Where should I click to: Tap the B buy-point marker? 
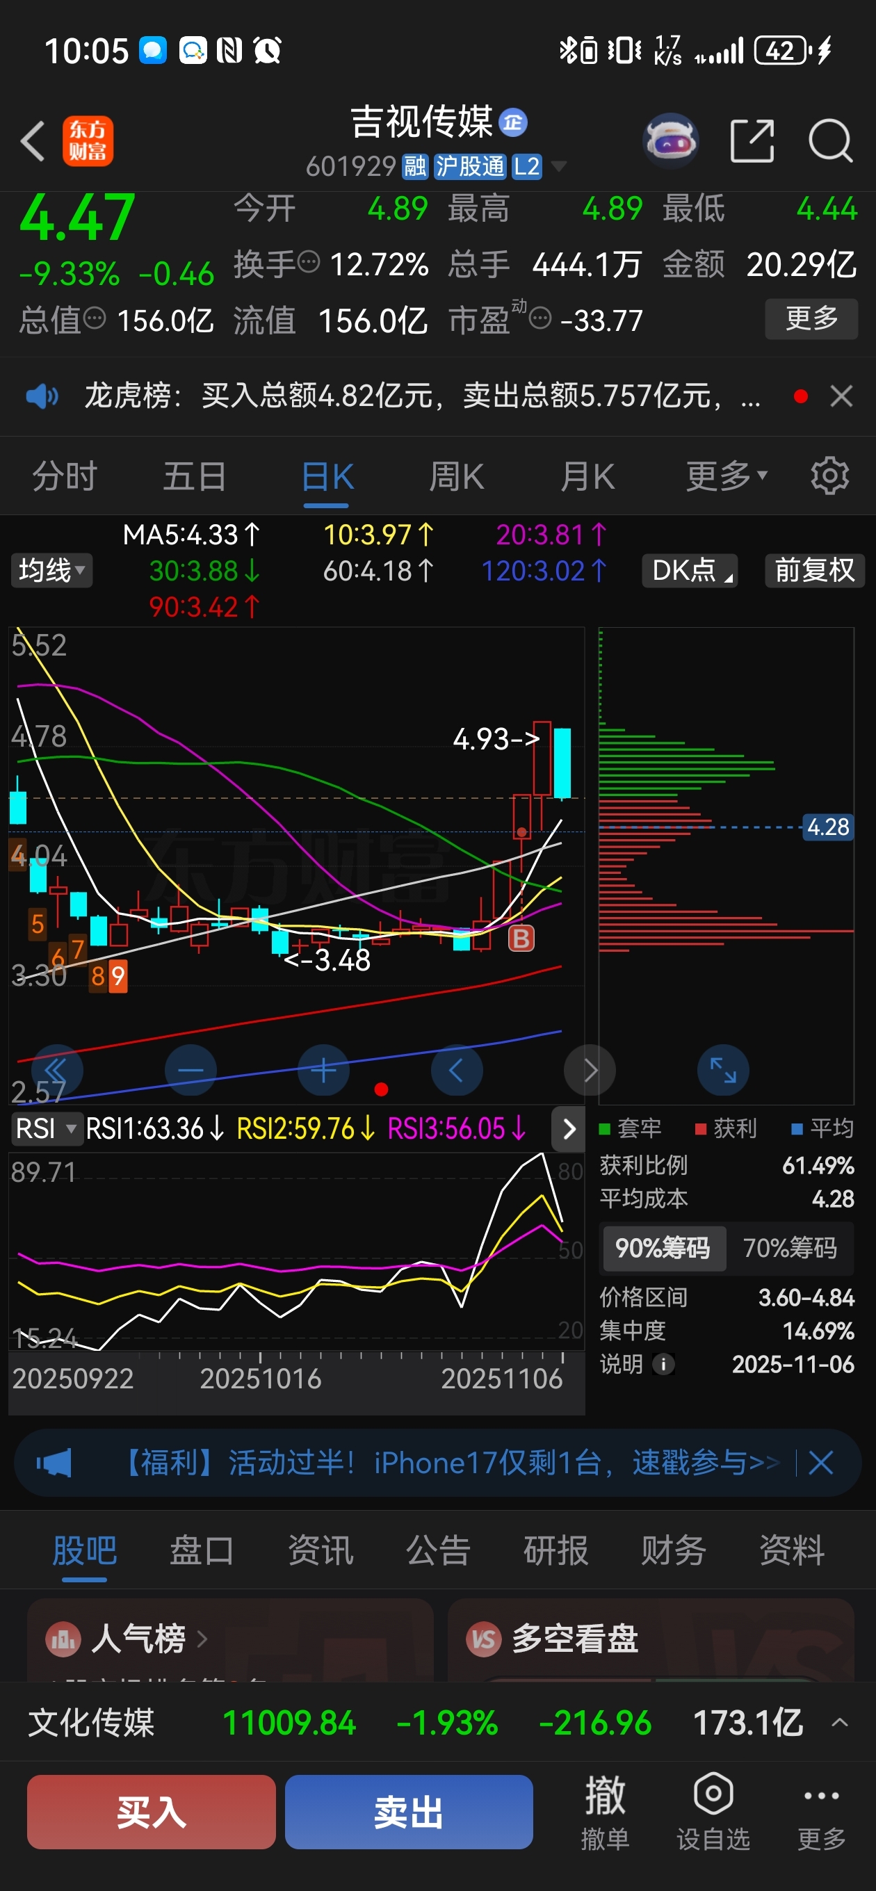click(x=521, y=938)
